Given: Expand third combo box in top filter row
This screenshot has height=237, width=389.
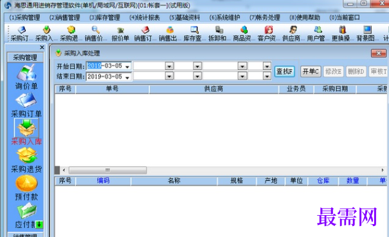Looking at the screenshot, I should tap(242, 66).
